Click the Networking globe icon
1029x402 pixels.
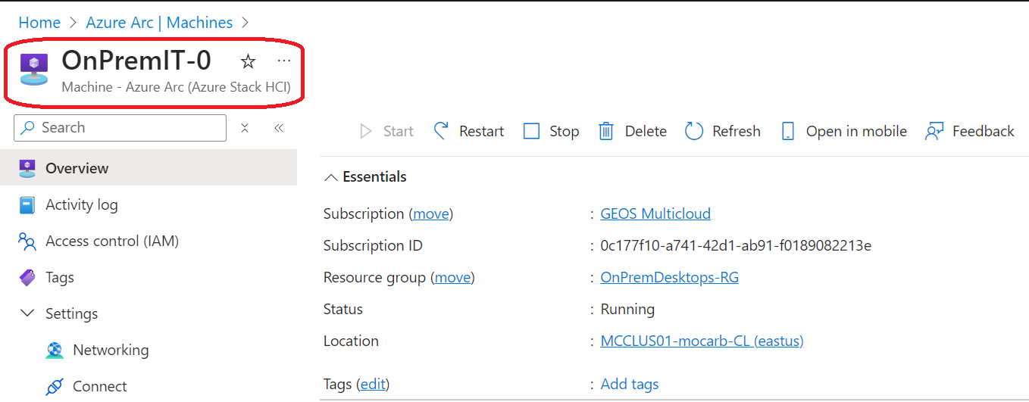pyautogui.click(x=55, y=351)
